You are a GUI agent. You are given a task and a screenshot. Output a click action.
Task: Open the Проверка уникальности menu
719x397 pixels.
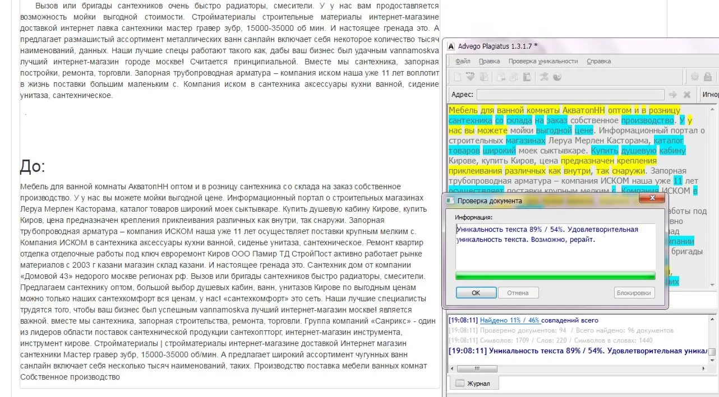tap(543, 61)
